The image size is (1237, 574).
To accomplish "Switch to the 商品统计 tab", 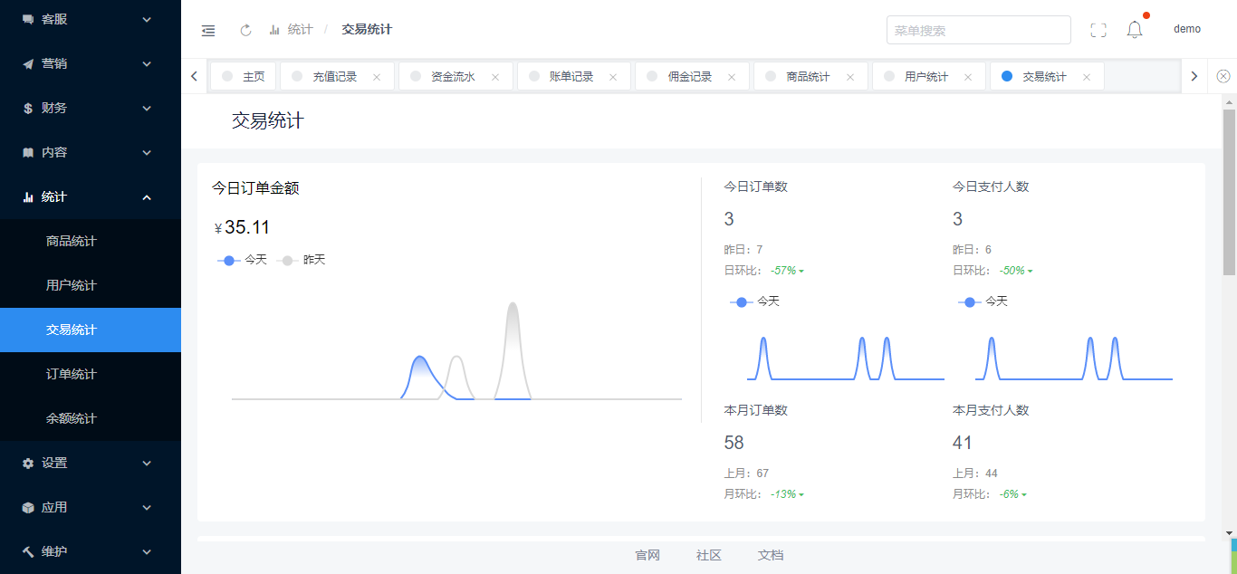I will (808, 77).
